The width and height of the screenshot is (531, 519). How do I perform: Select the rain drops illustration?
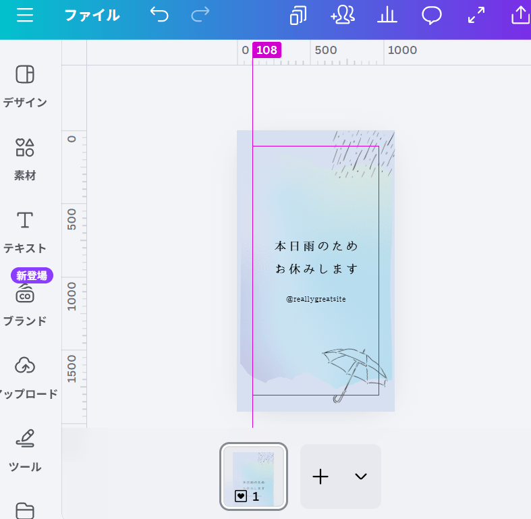(363, 154)
